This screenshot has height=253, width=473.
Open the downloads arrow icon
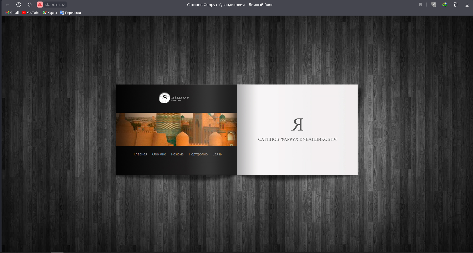pos(467,5)
